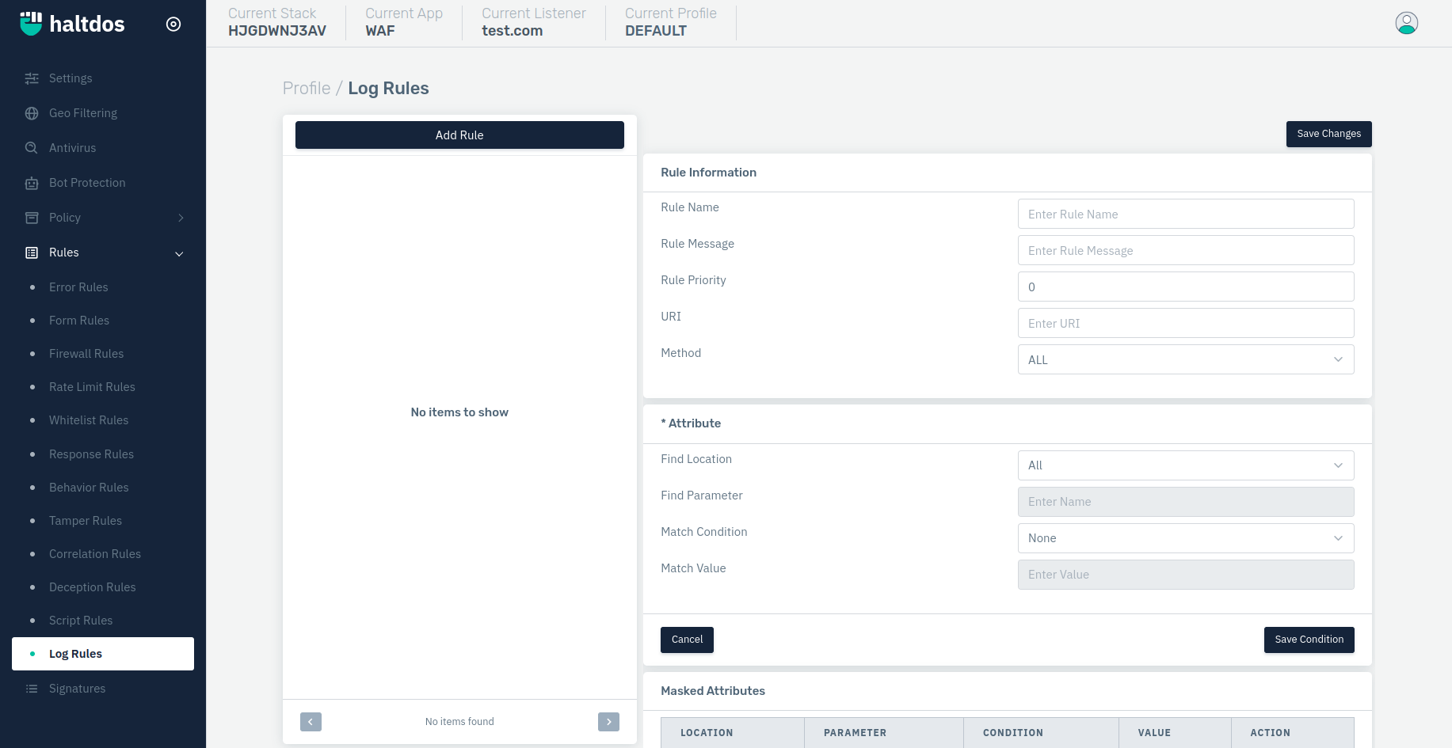
Task: Click the target circle icon beside haltdos
Action: click(173, 24)
